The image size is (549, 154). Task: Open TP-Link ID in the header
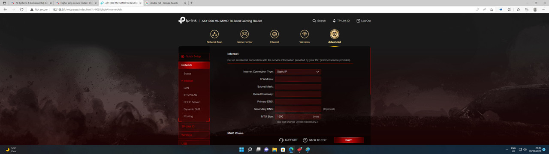tap(341, 21)
